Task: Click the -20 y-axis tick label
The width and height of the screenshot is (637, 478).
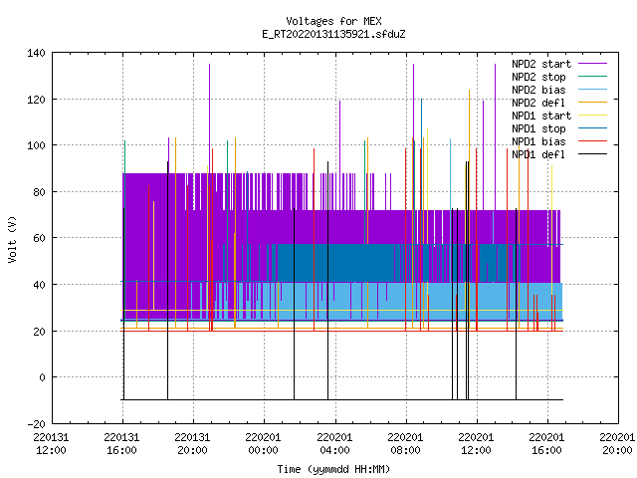Action: (36, 424)
